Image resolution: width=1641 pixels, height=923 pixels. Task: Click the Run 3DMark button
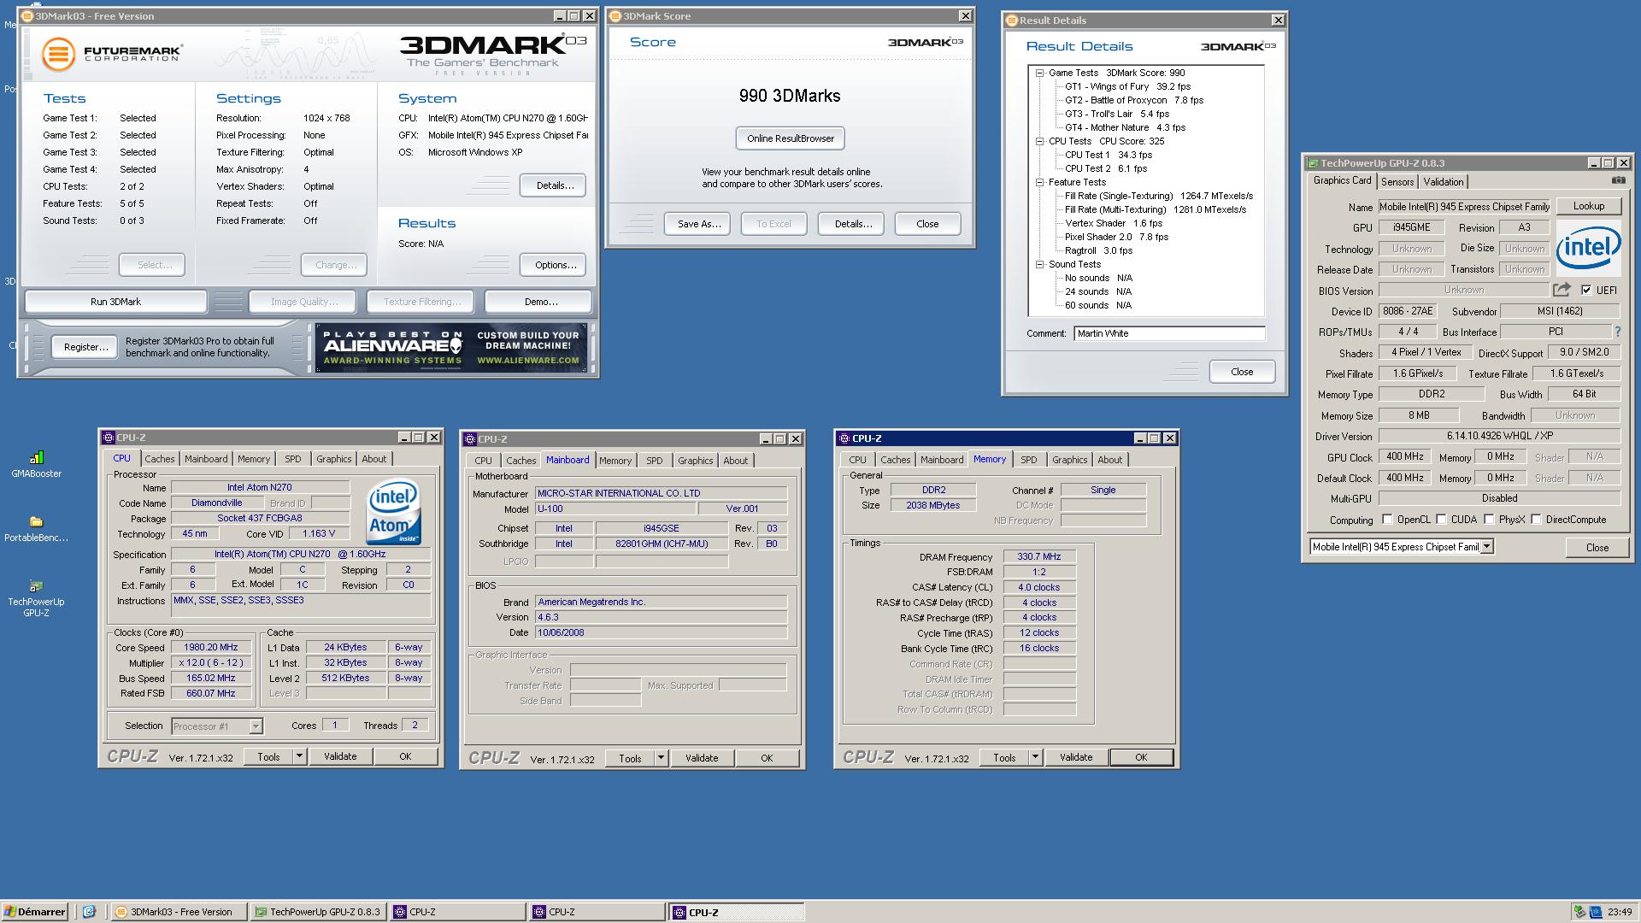[116, 302]
